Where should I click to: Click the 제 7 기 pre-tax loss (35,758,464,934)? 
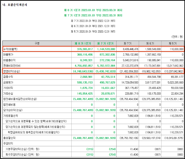[x=129, y=99]
